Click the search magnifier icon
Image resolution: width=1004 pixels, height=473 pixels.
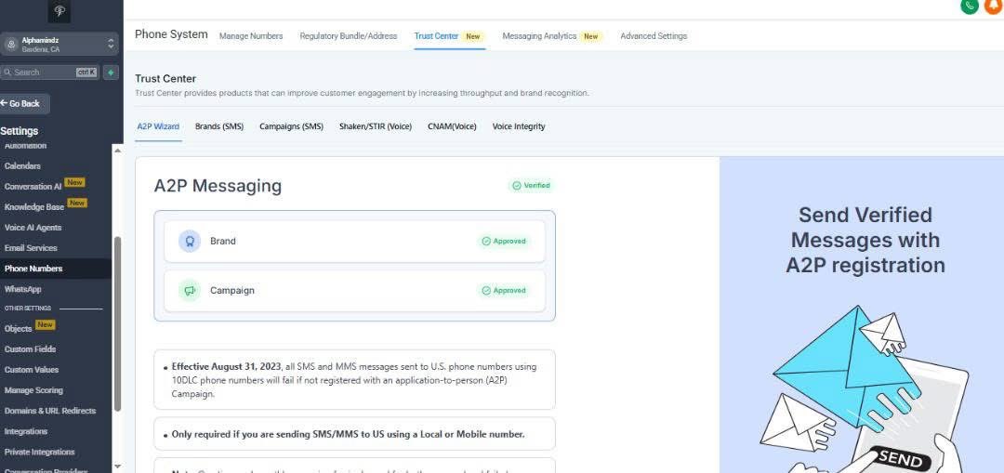tap(7, 72)
